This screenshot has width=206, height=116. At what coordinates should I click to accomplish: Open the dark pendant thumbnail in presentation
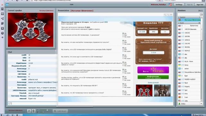[162, 91]
